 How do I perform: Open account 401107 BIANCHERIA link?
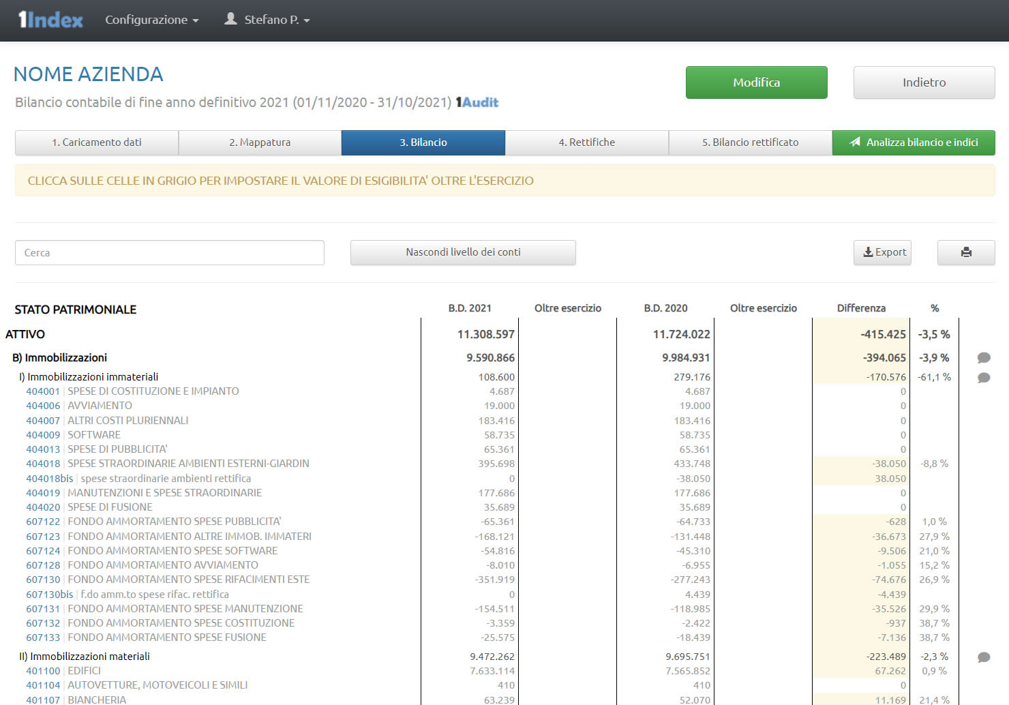point(43,700)
